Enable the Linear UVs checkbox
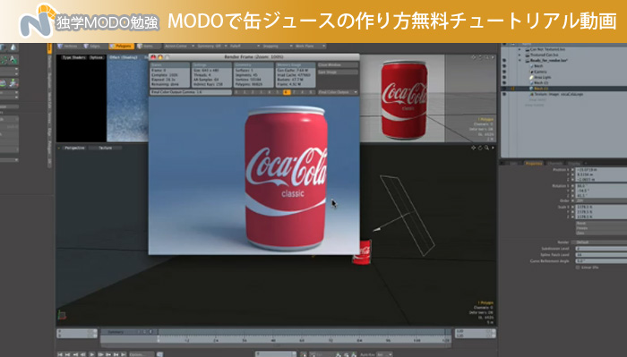The image size is (627, 357). point(578,268)
